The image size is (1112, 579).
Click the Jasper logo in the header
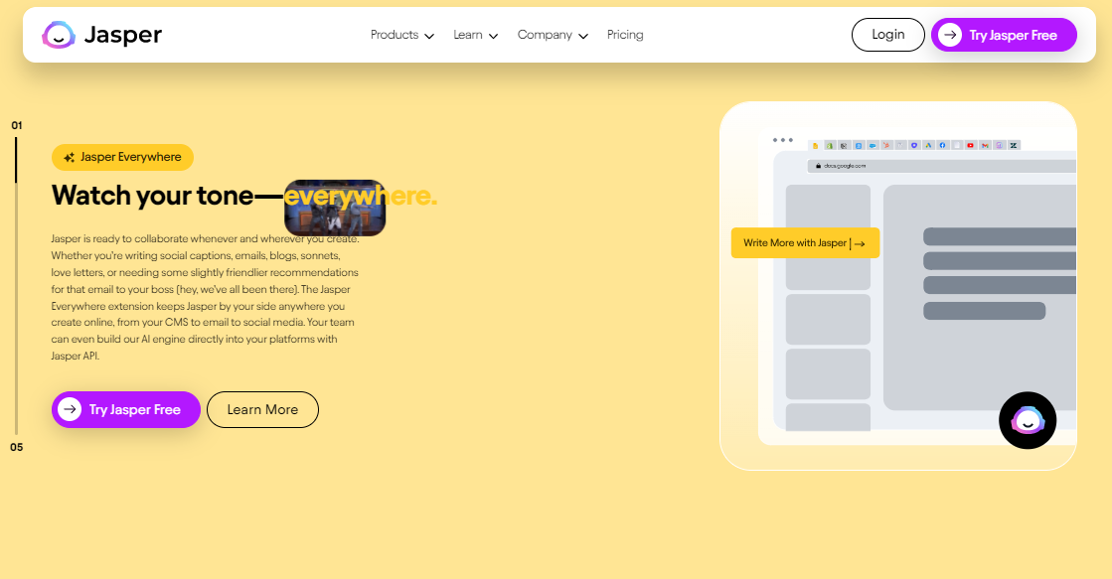click(101, 35)
